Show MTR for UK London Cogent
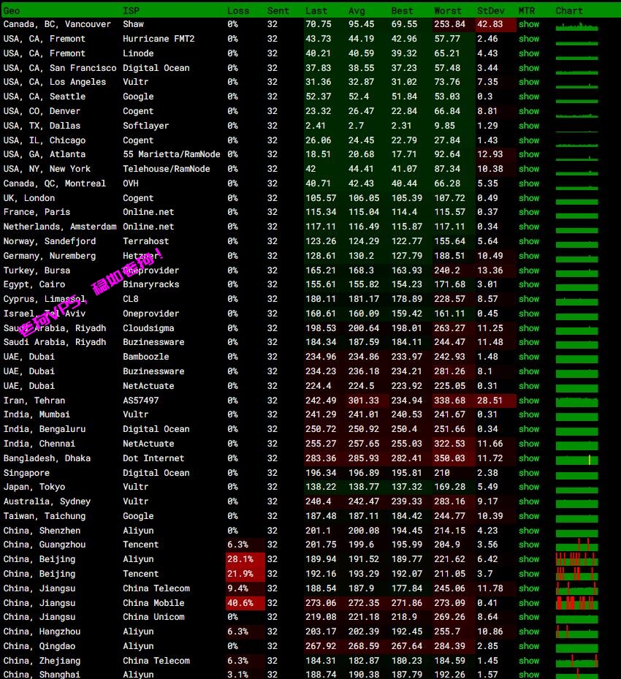 pos(529,198)
